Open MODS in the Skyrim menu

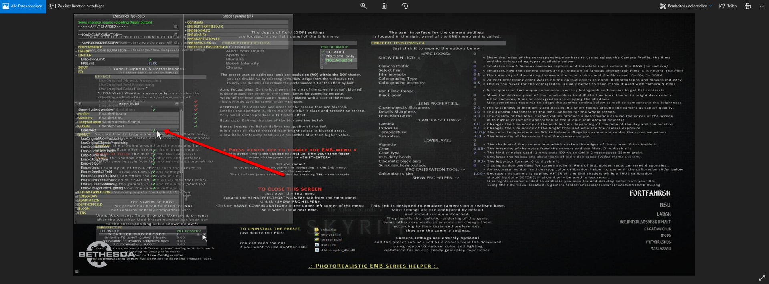pos(666,236)
